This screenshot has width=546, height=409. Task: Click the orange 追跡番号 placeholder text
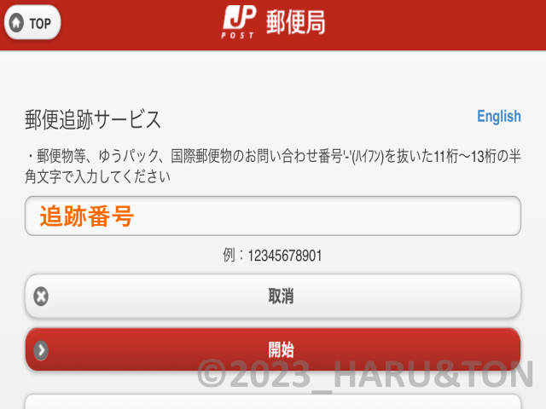point(87,216)
